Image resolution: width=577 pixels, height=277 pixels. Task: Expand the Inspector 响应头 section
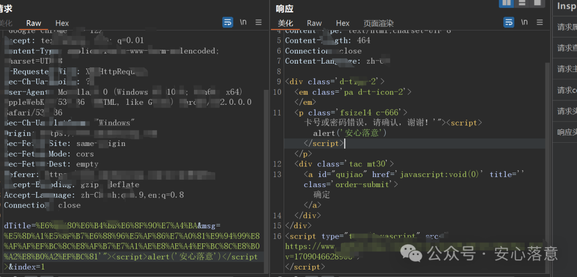tap(567, 132)
